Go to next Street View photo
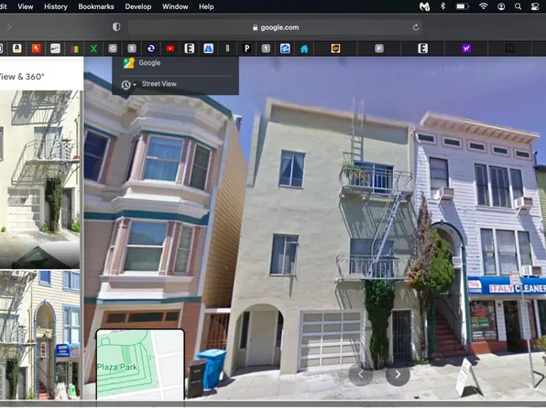This screenshot has width=546, height=408. point(398,374)
